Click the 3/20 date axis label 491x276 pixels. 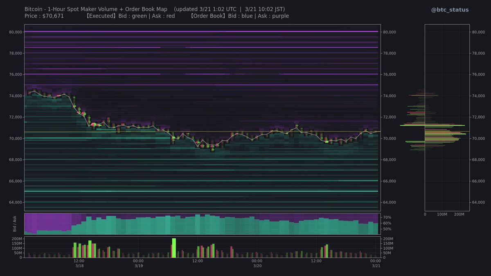[257, 265]
